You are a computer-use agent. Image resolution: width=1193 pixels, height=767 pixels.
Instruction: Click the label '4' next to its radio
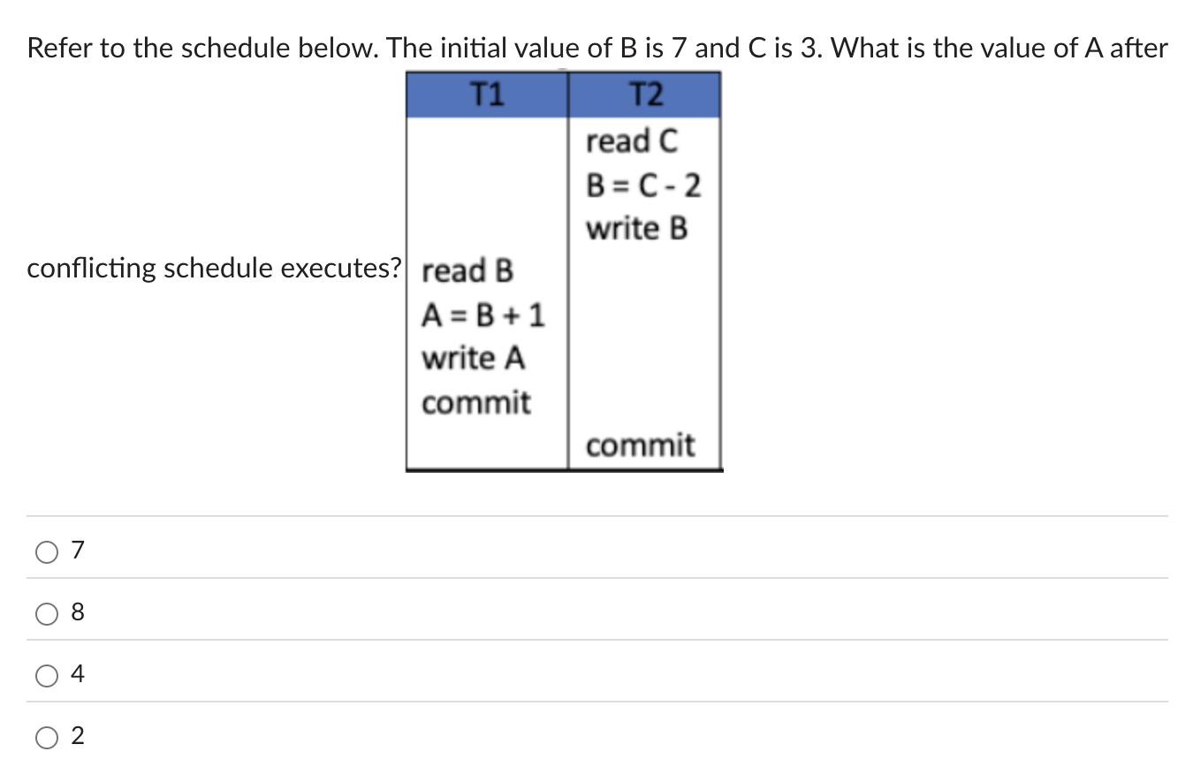point(79,675)
